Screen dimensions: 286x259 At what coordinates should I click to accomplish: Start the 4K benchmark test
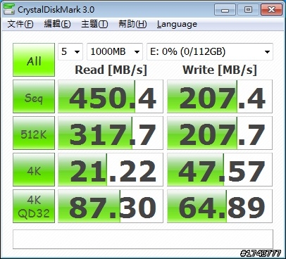click(34, 170)
